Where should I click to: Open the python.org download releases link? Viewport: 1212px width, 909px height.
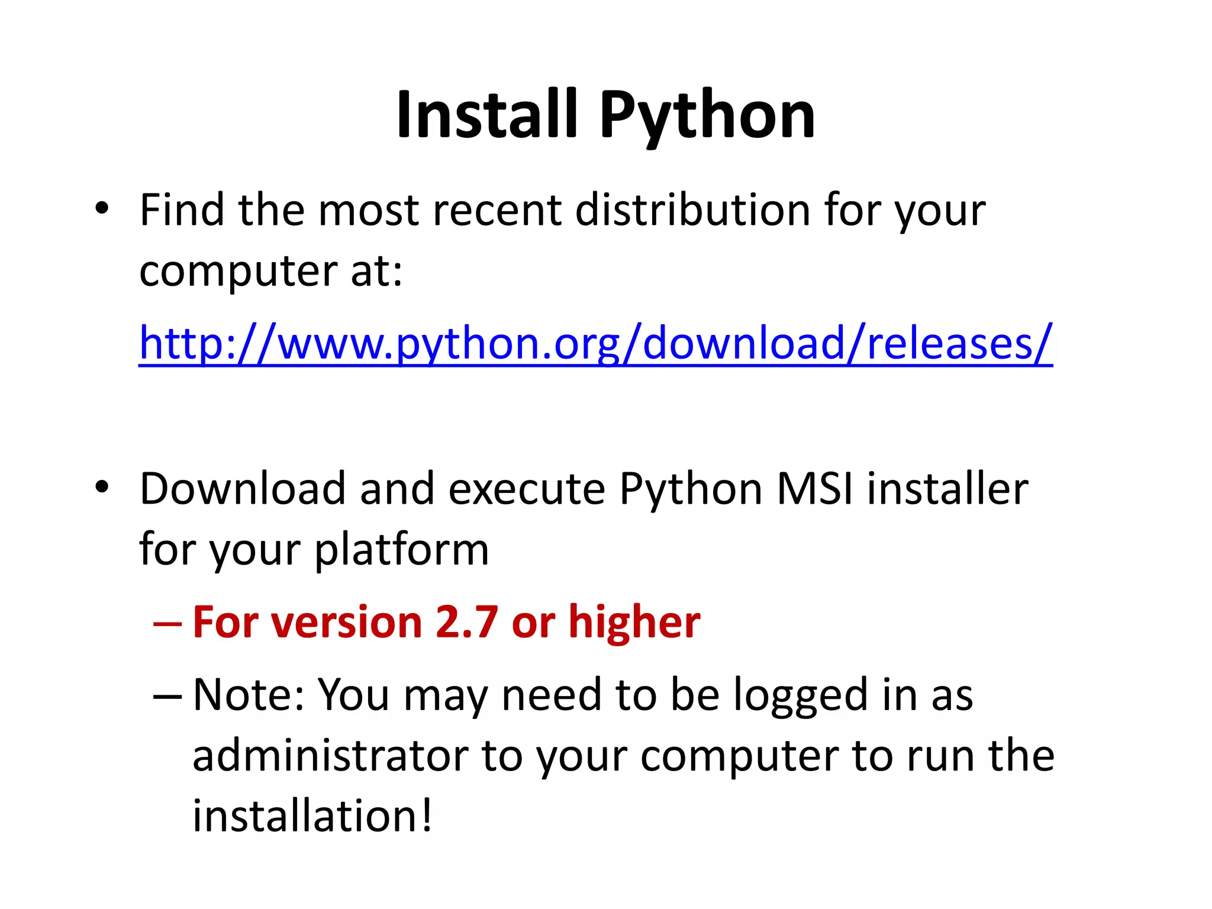pos(595,343)
